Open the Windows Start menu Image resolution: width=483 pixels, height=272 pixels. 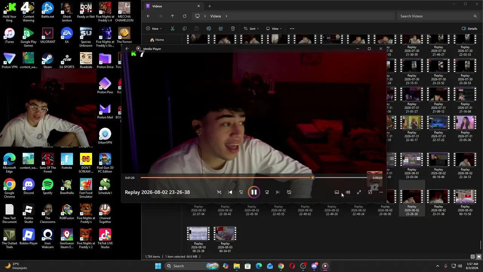coord(158,266)
